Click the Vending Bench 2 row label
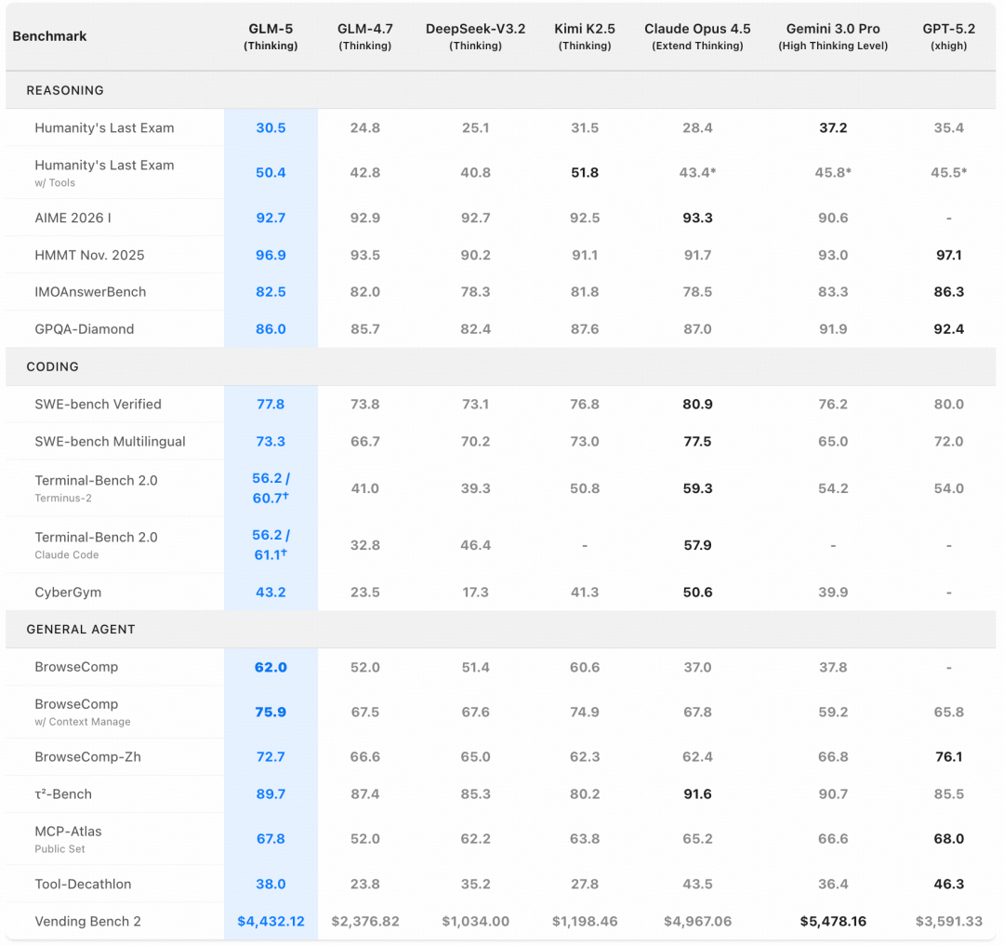This screenshot has height=946, width=1004. tap(88, 921)
